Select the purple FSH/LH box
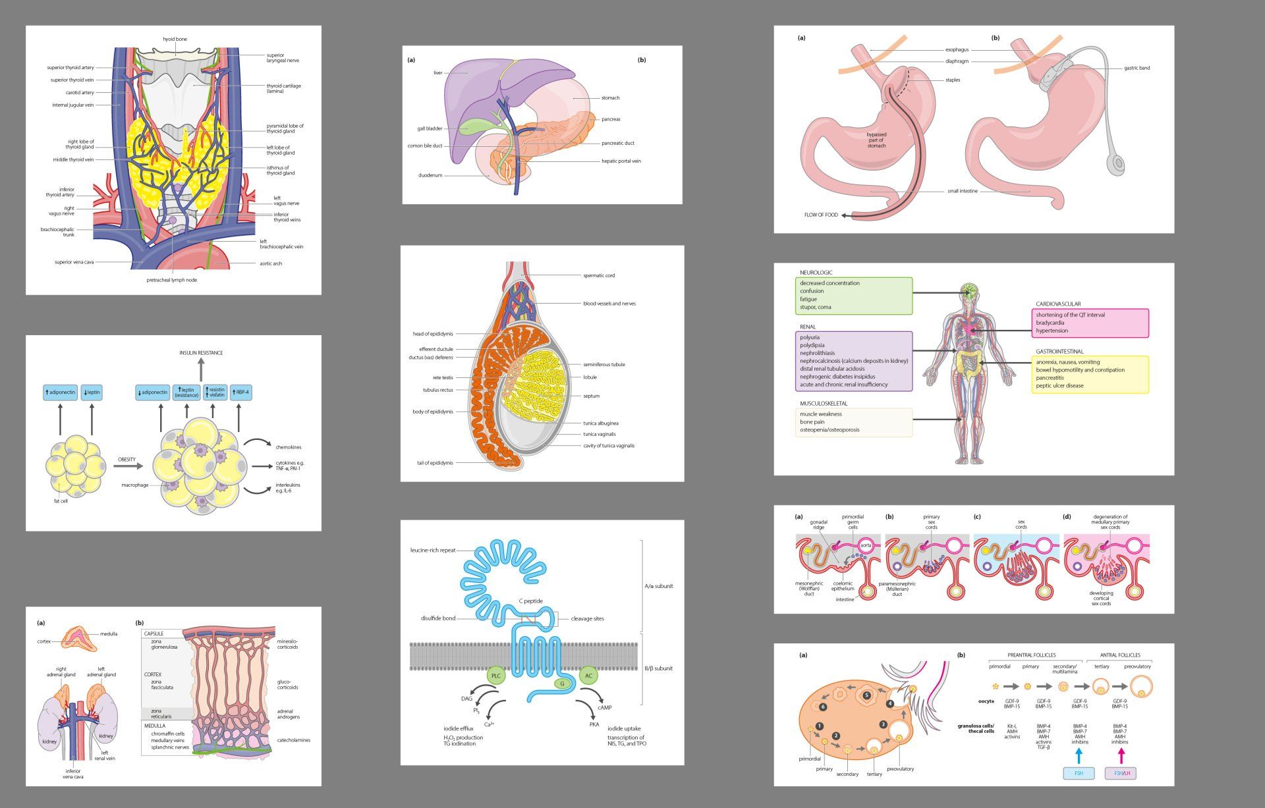1265x808 pixels. click(1121, 772)
